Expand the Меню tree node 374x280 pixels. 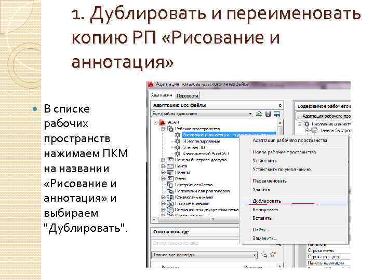click(163, 178)
